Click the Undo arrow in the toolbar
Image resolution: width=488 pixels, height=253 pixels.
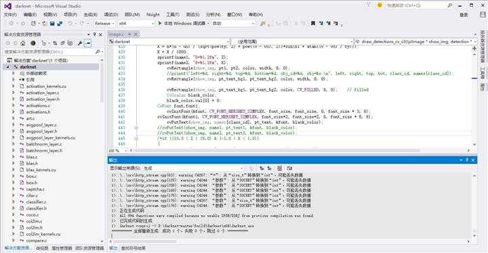click(70, 23)
